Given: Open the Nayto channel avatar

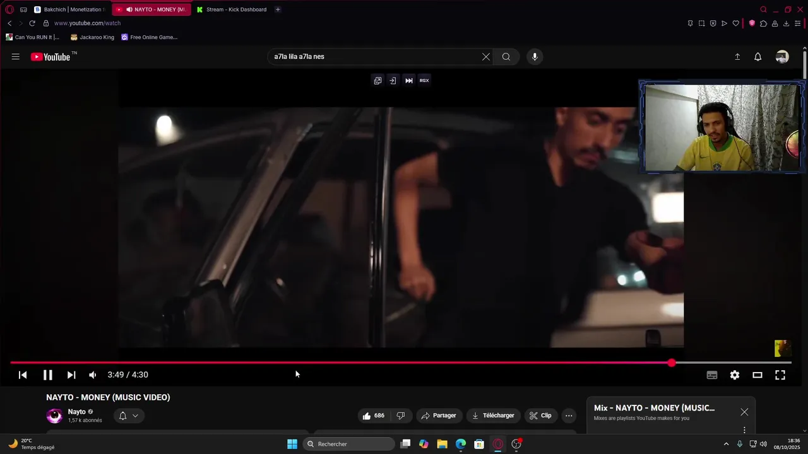Looking at the screenshot, I should click(x=55, y=416).
